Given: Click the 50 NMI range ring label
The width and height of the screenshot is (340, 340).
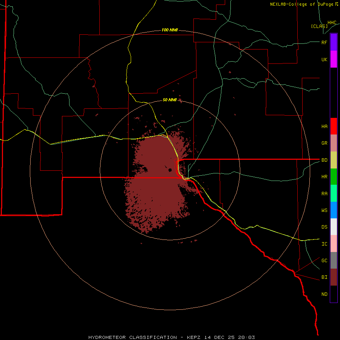Looking at the screenshot, I should 170,100.
